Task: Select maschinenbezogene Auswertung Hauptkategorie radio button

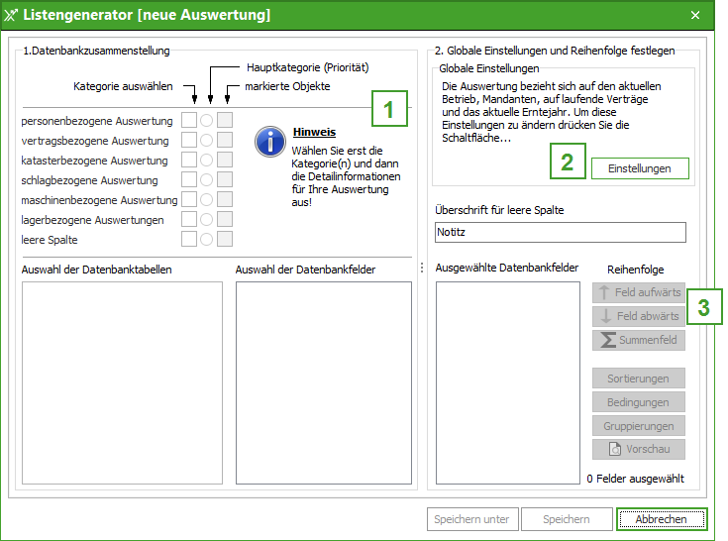Action: click(207, 200)
